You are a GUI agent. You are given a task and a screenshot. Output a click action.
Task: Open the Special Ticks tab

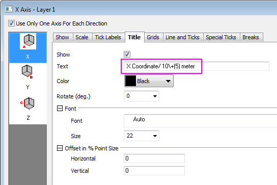point(221,37)
